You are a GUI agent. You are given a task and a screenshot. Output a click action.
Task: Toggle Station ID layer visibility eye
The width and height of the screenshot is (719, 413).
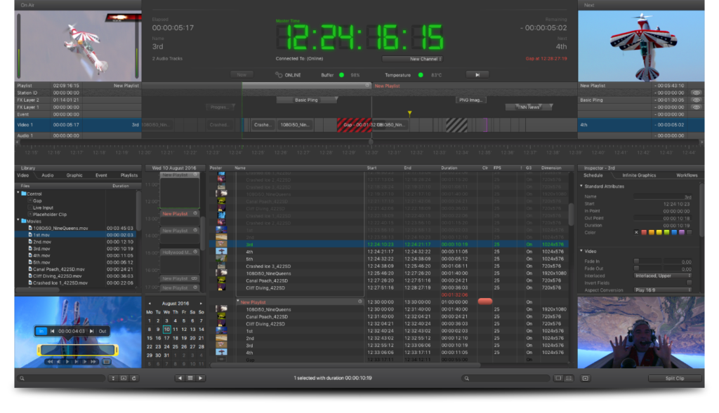[x=697, y=93]
